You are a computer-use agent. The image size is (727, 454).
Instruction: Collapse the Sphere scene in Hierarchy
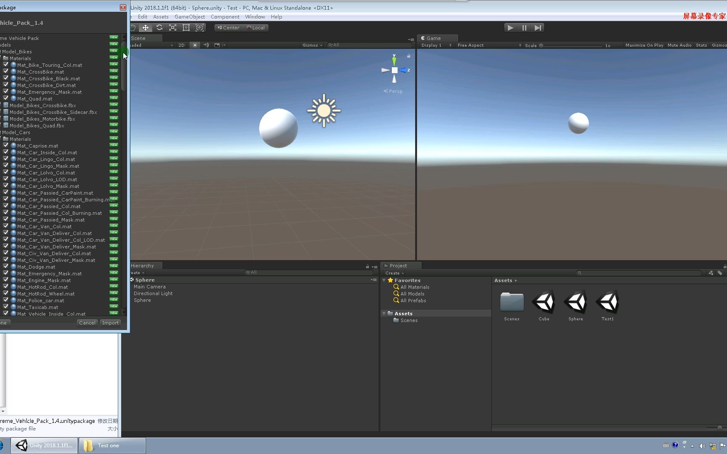pos(132,280)
